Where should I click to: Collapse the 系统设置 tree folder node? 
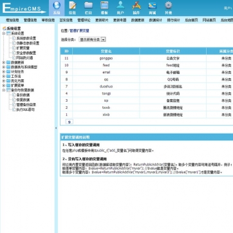click(x=4, y=33)
